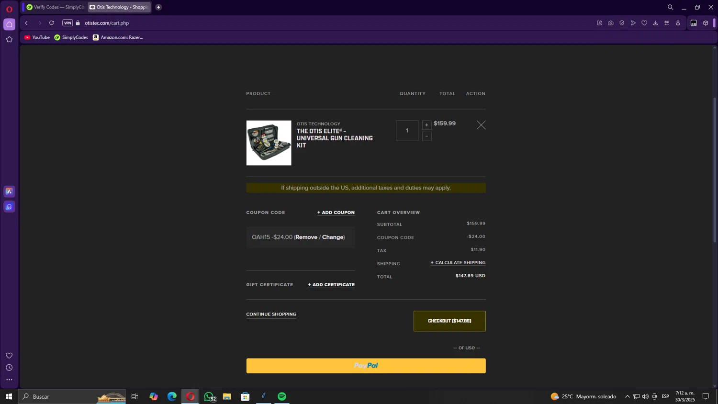Decrease quantity with the minus stepper
Viewport: 718px width, 404px height.
point(426,136)
